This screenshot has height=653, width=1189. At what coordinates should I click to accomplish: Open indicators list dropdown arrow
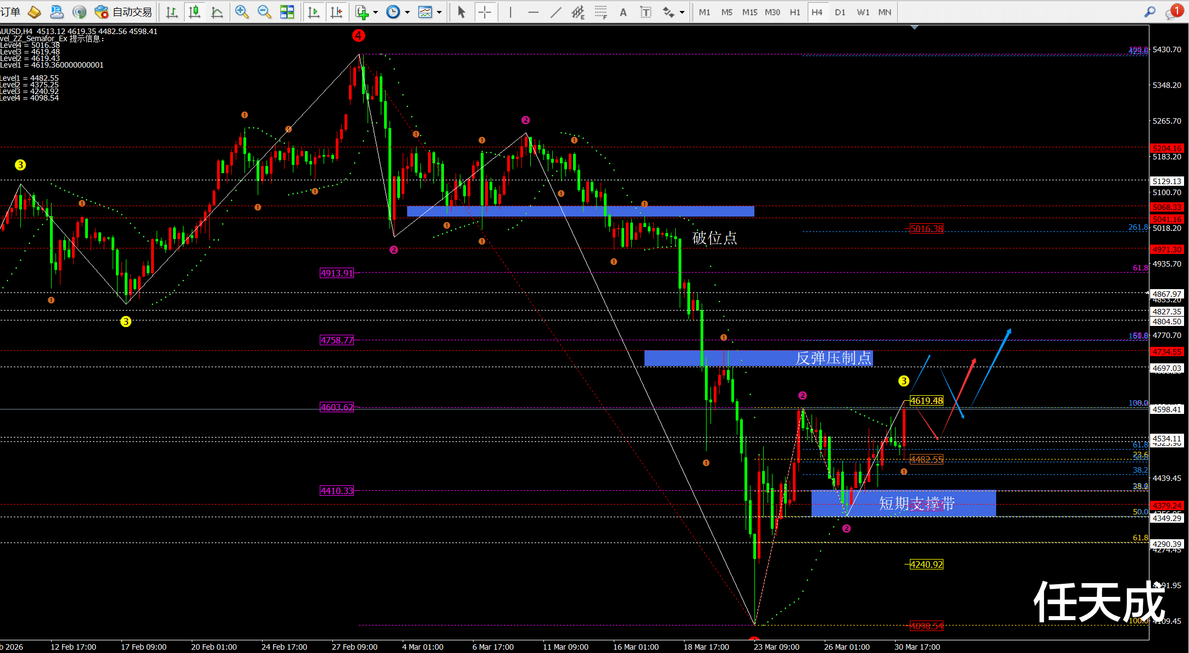pyautogui.click(x=376, y=12)
